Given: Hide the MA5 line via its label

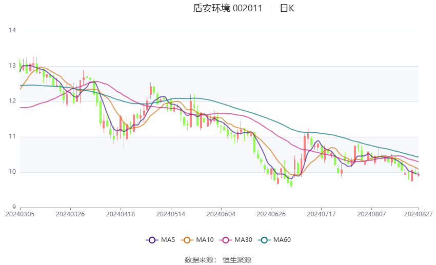Looking at the screenshot, I should (168, 240).
